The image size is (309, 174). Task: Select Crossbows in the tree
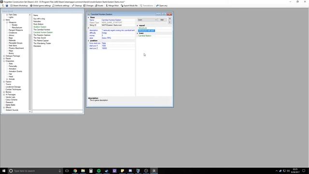13,33
